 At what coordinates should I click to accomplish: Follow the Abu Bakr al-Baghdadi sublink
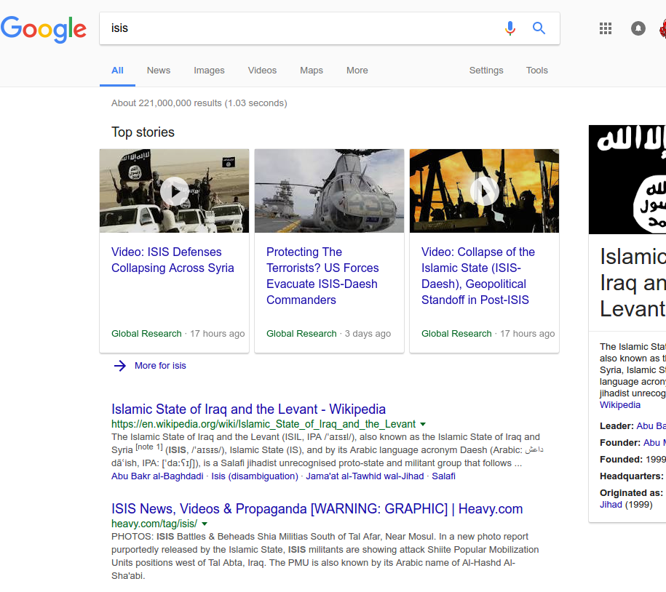click(x=157, y=476)
